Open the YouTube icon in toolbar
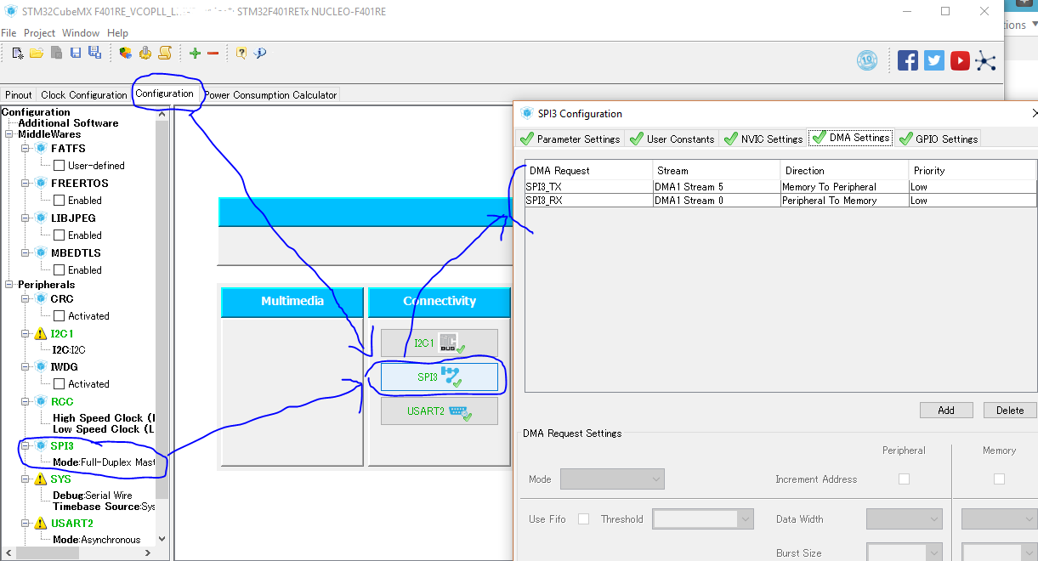 click(960, 60)
